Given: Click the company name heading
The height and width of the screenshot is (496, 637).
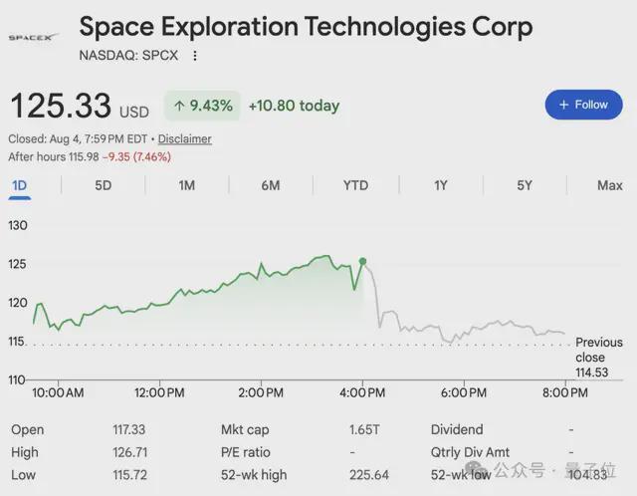Looking at the screenshot, I should point(306,27).
